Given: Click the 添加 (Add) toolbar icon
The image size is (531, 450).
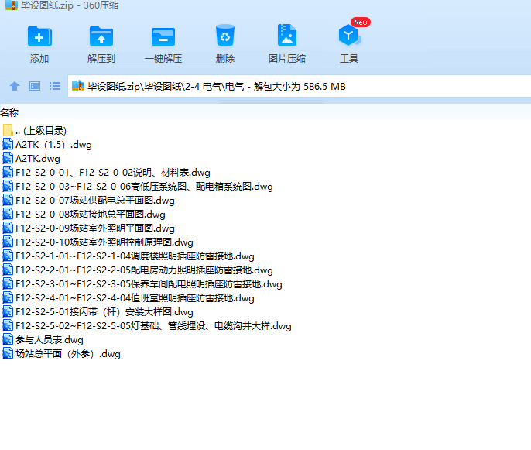Looking at the screenshot, I should 39,36.
